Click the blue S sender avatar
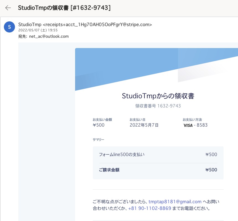The width and height of the screenshot is (238, 221). coord(9,27)
